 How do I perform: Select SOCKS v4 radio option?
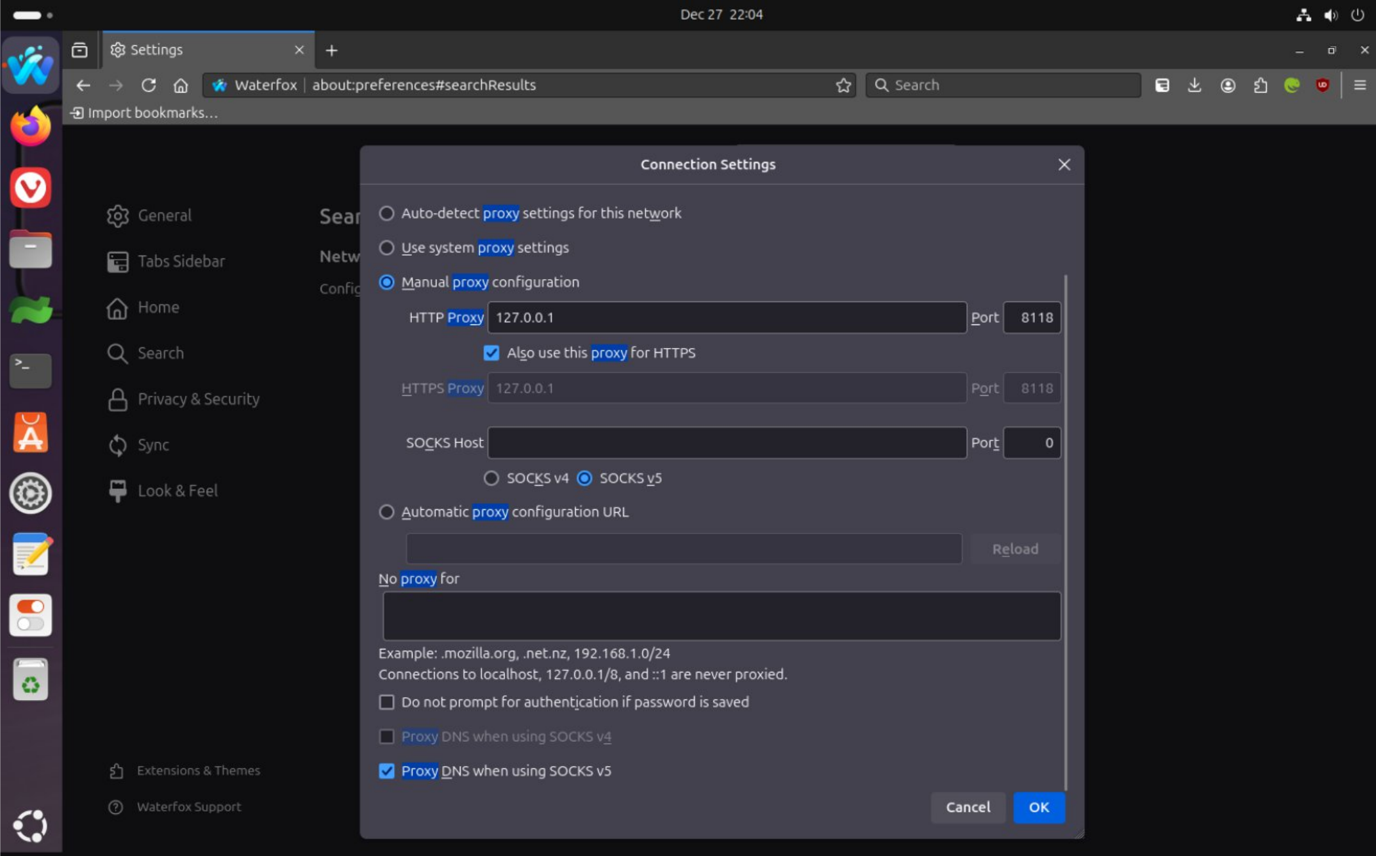coord(491,478)
